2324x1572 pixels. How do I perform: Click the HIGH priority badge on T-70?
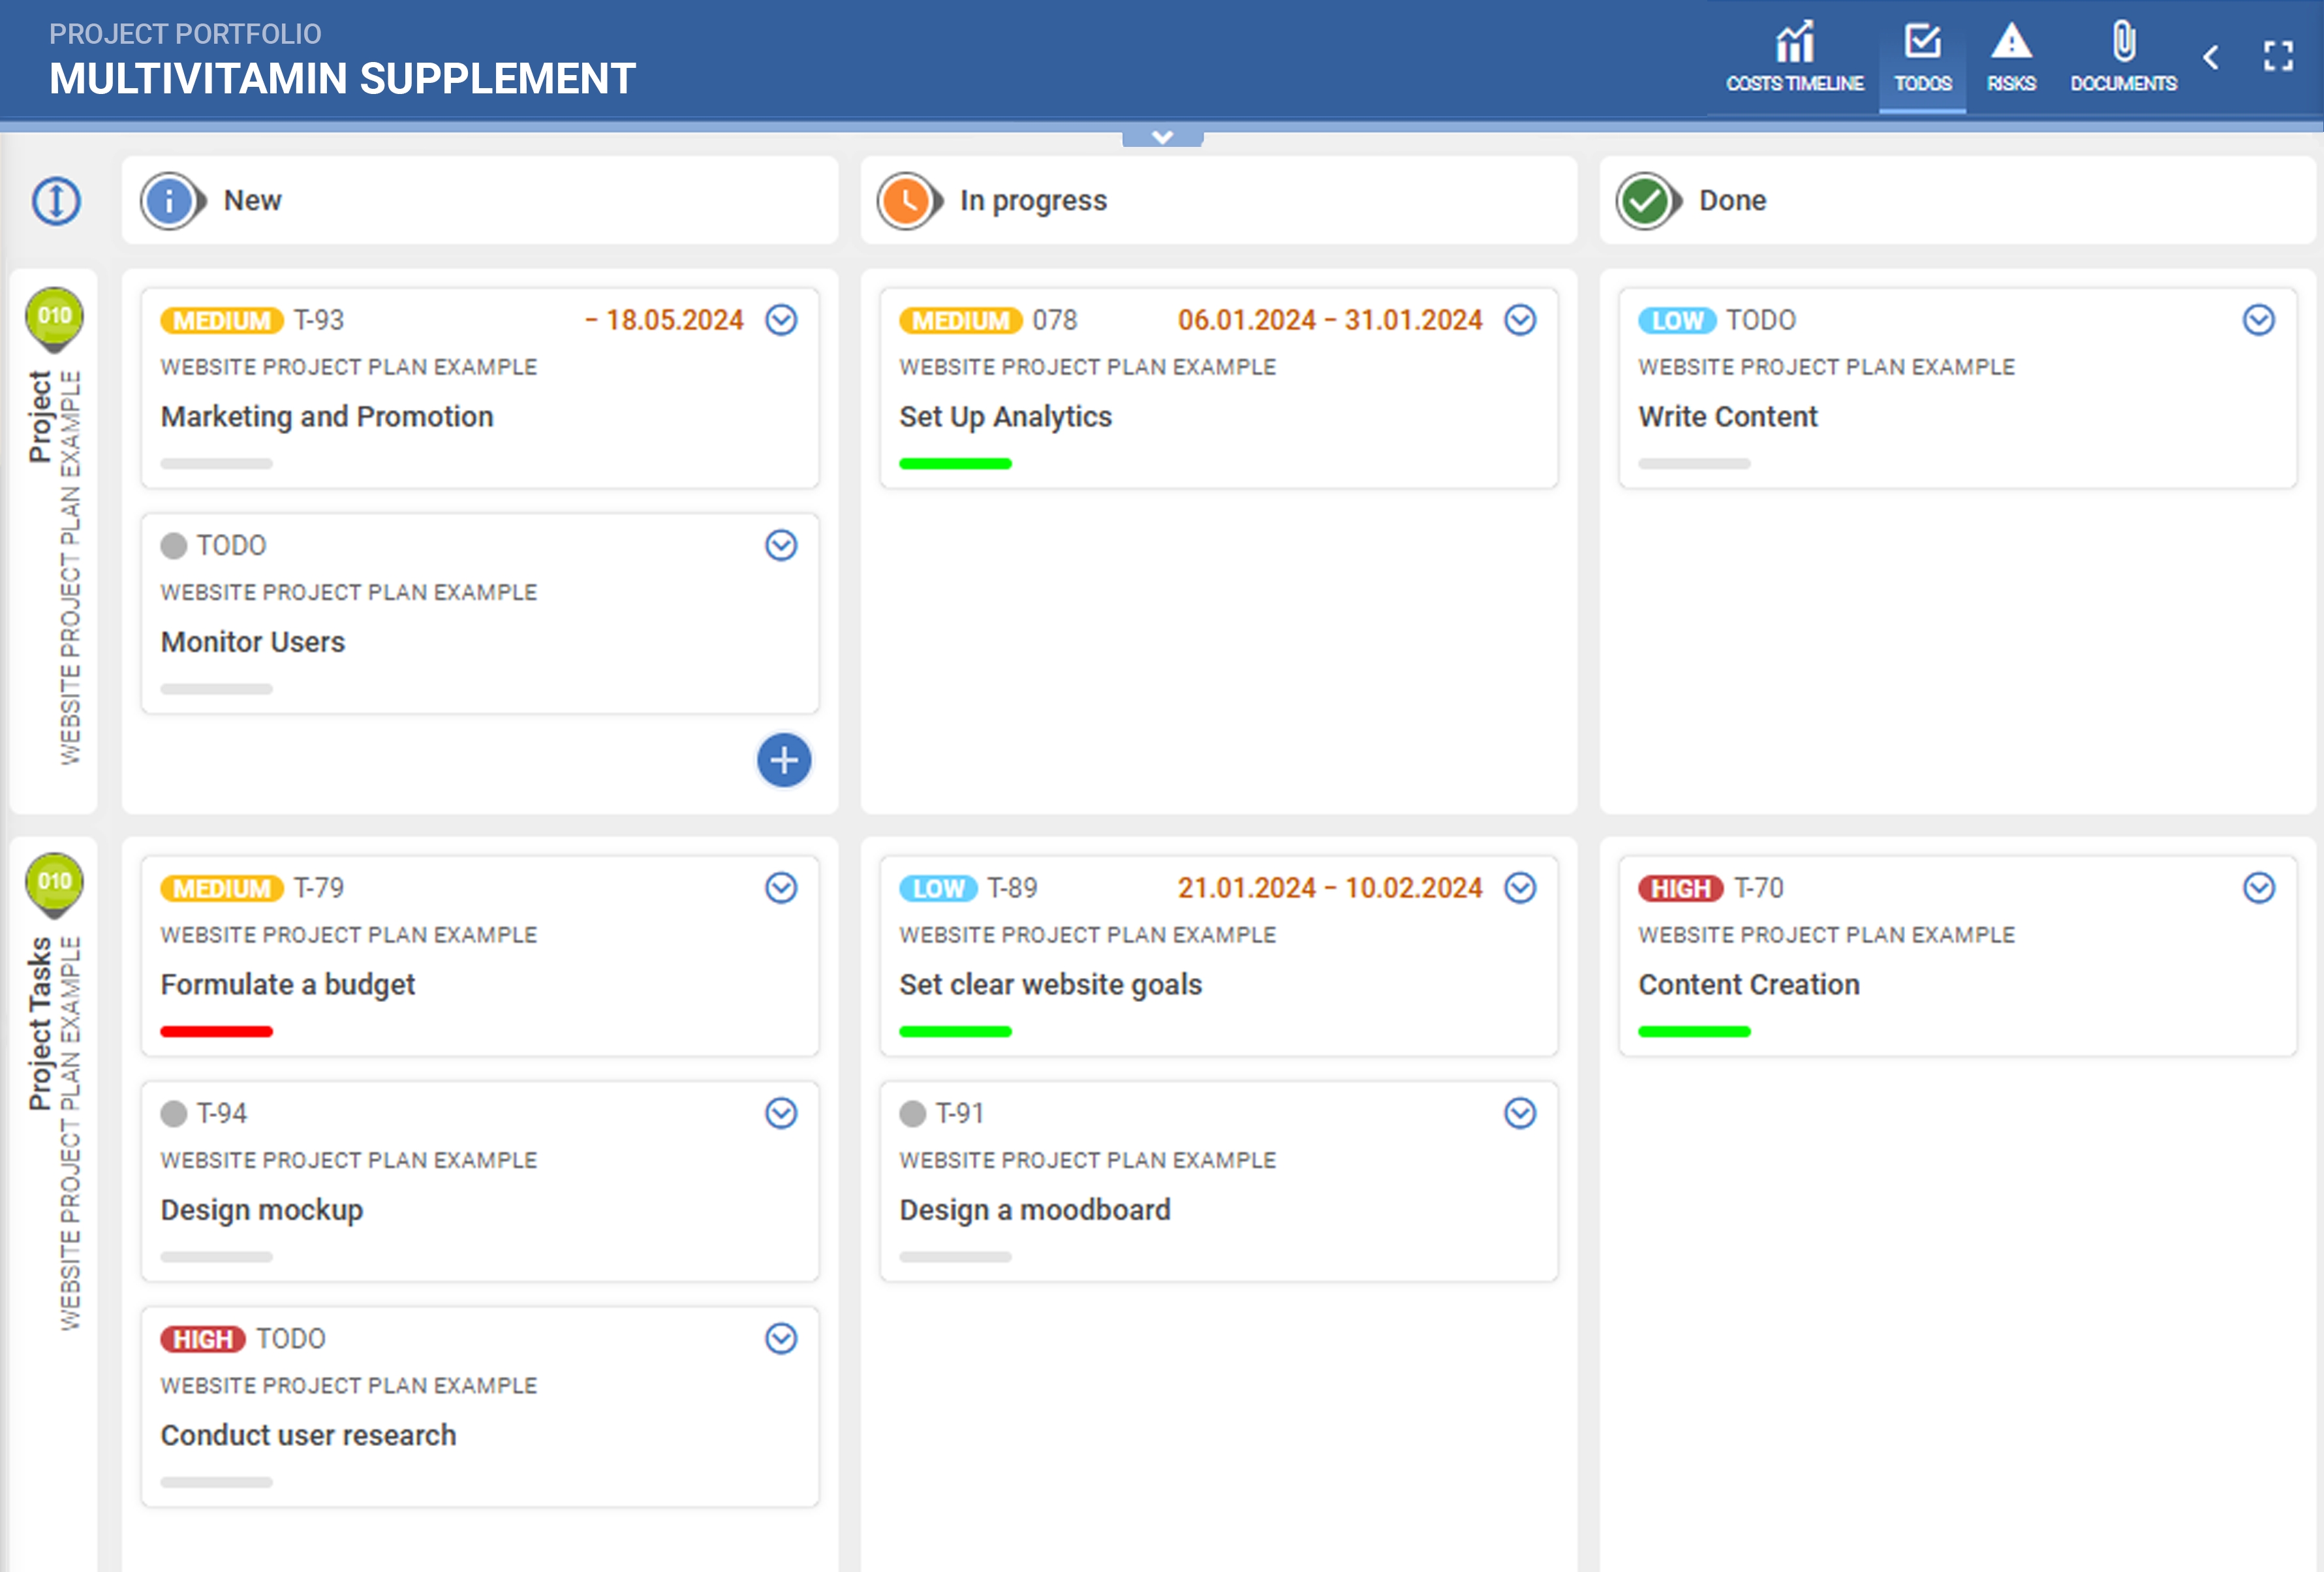pyautogui.click(x=1679, y=888)
